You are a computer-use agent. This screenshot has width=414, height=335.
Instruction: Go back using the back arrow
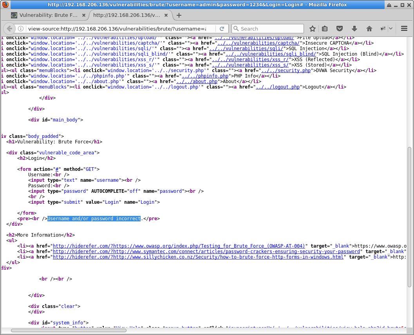click(x=9, y=29)
